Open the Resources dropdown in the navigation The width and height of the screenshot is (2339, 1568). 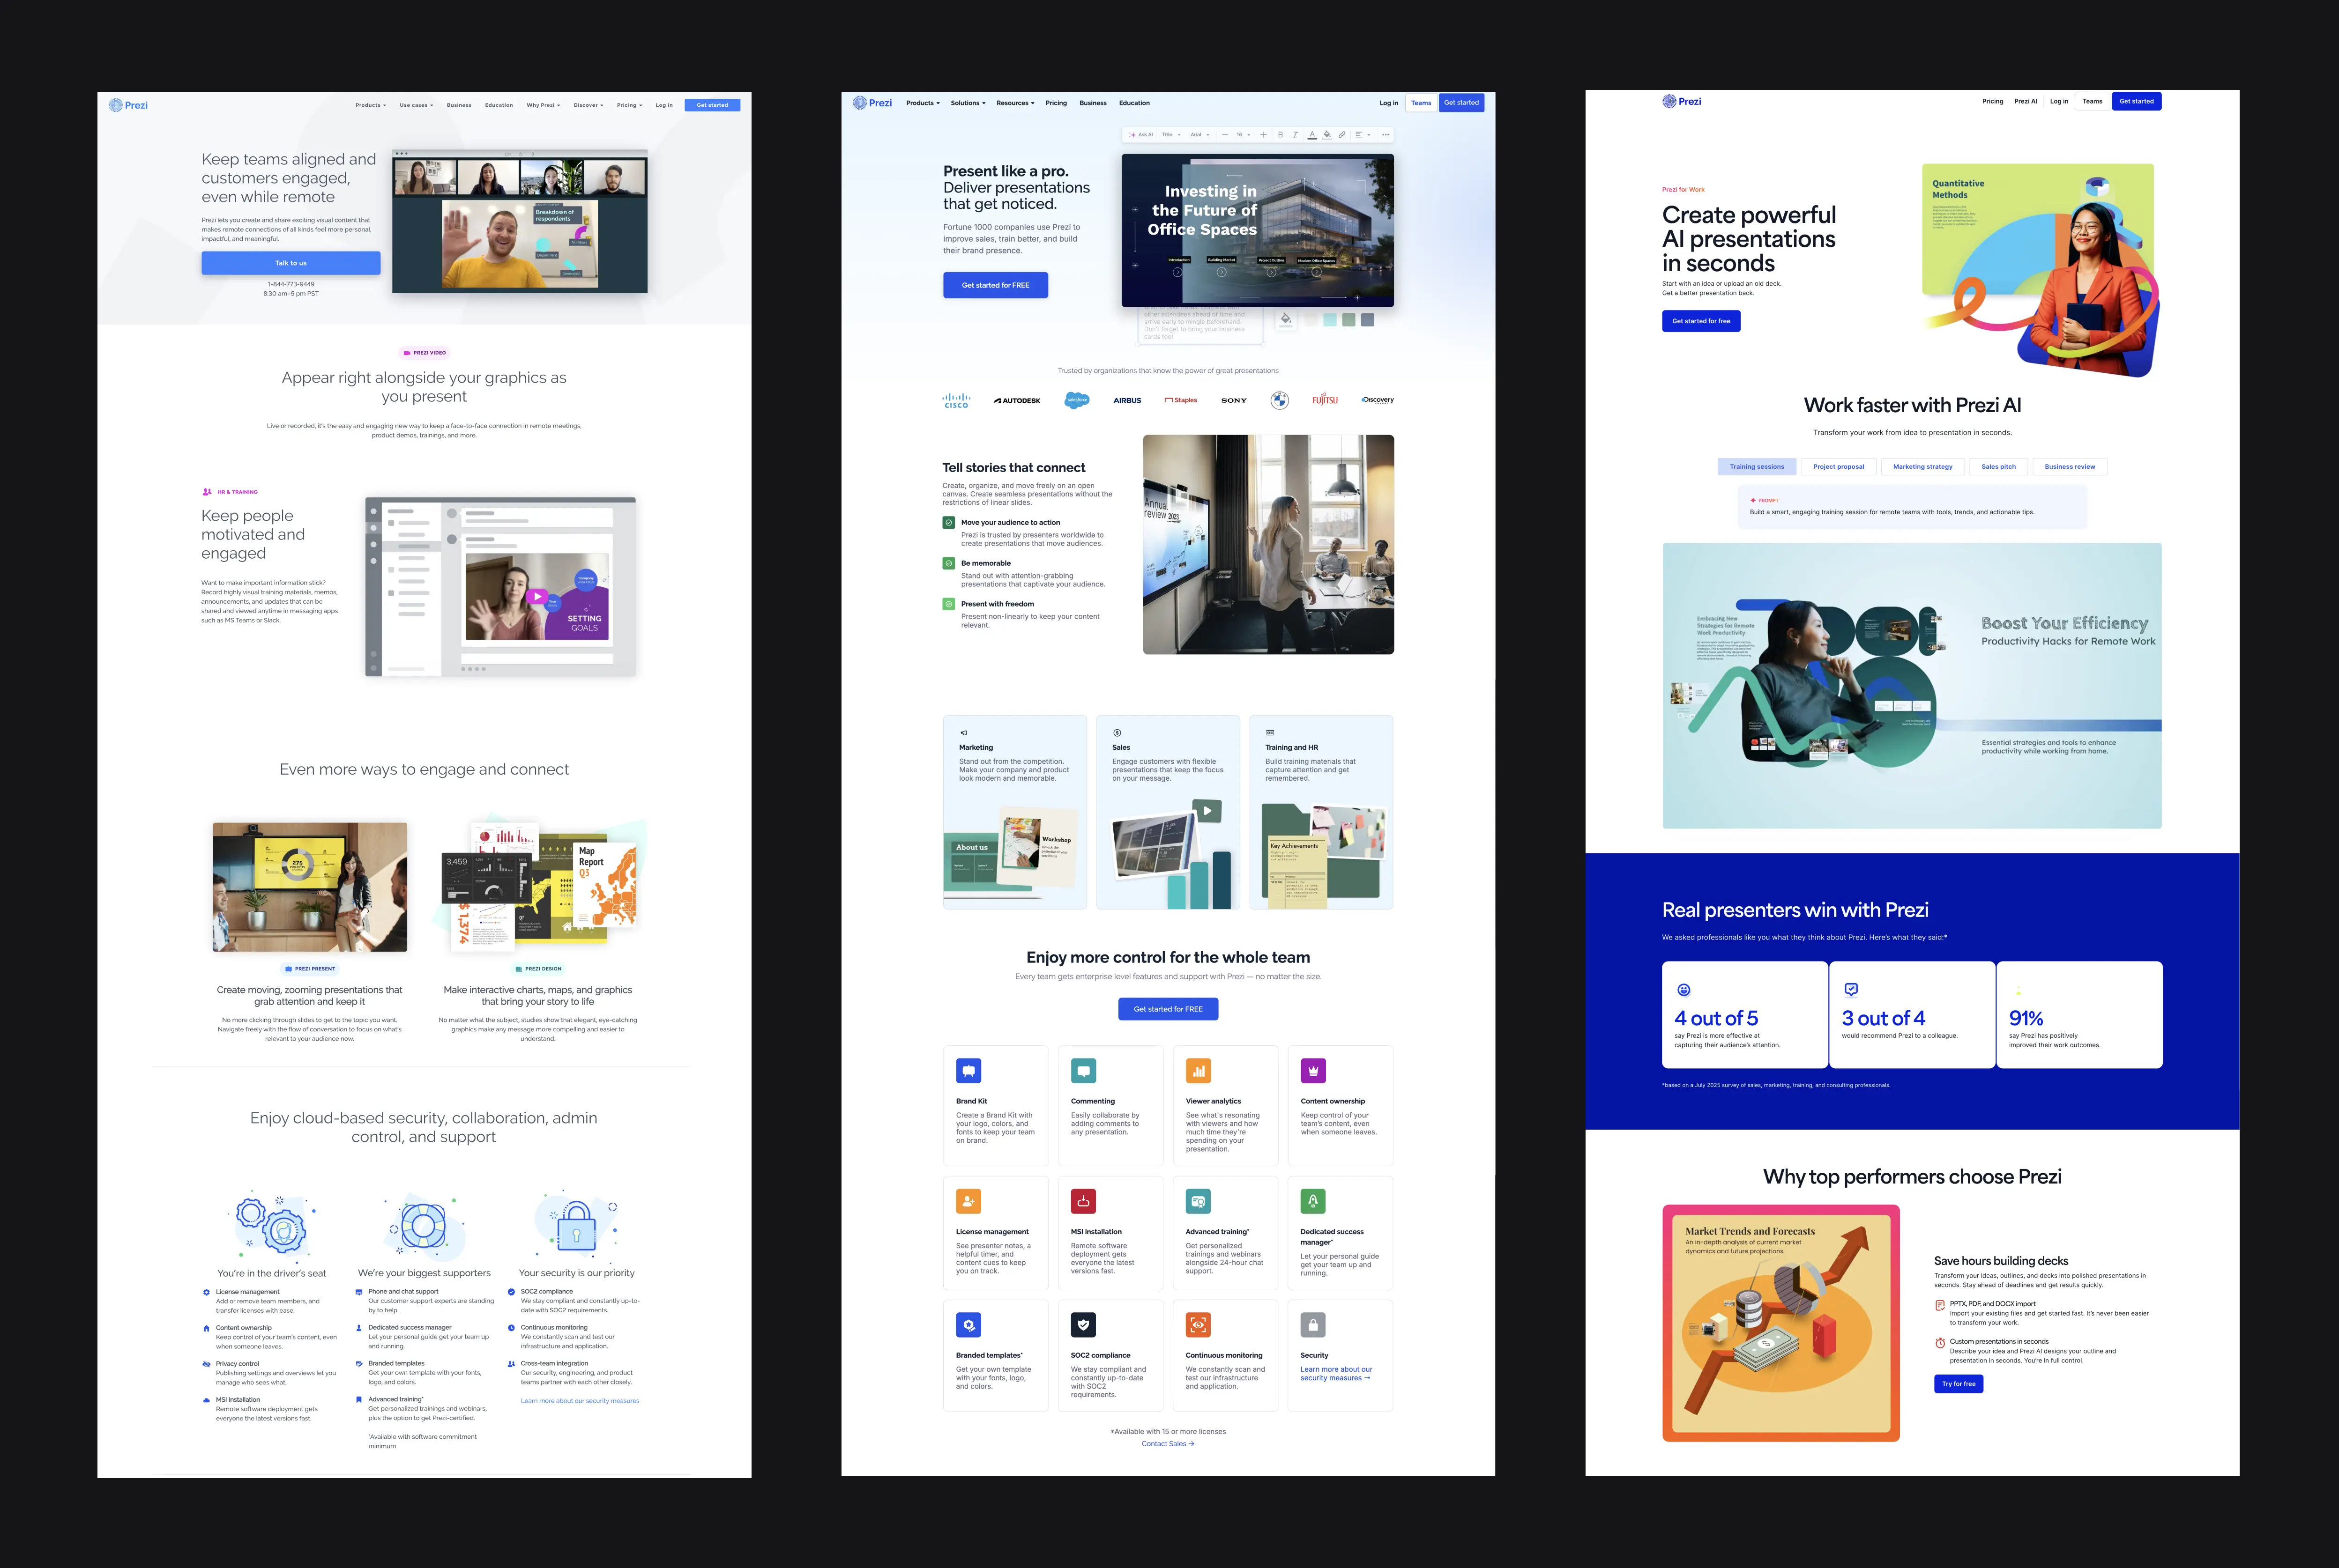[x=1015, y=103]
